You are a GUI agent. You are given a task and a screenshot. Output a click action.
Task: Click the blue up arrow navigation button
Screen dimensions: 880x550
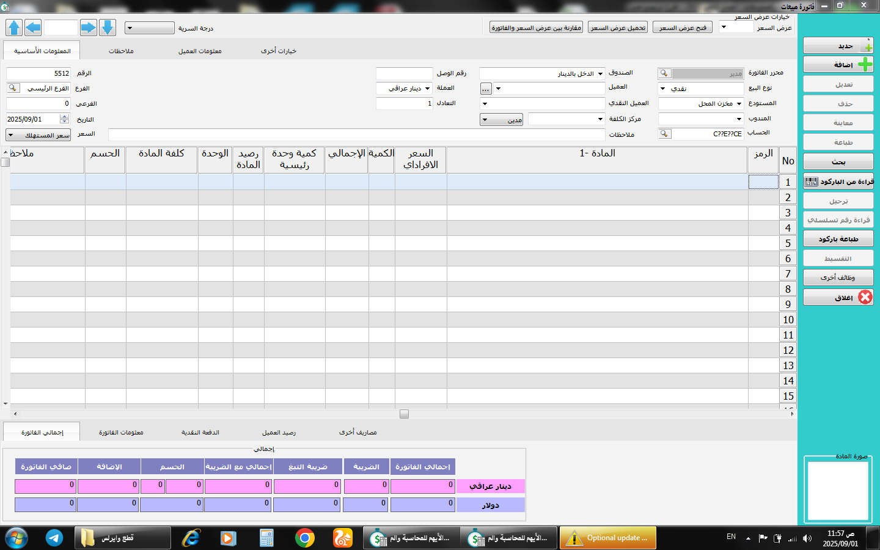click(14, 28)
